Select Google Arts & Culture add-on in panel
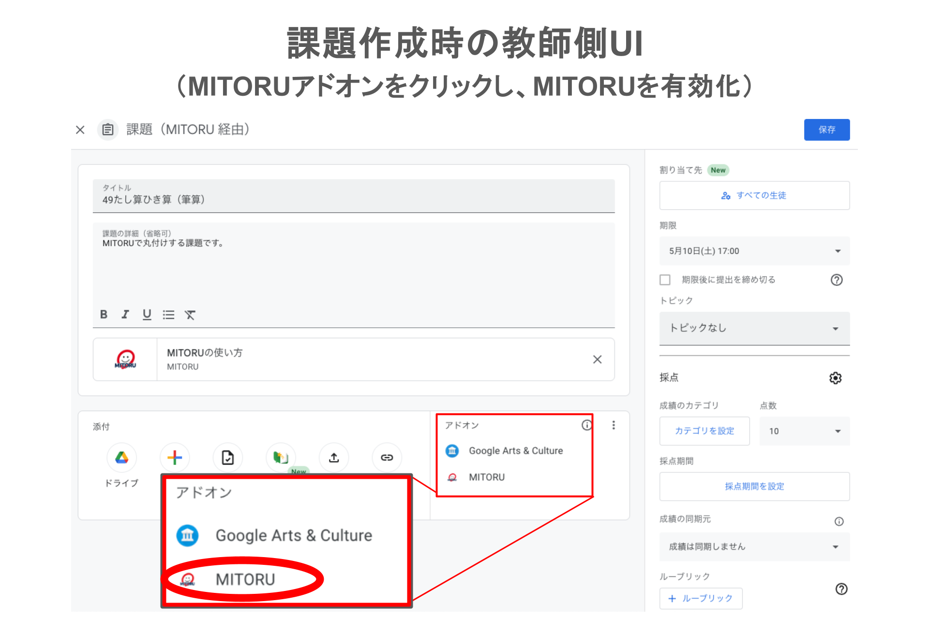 516,451
